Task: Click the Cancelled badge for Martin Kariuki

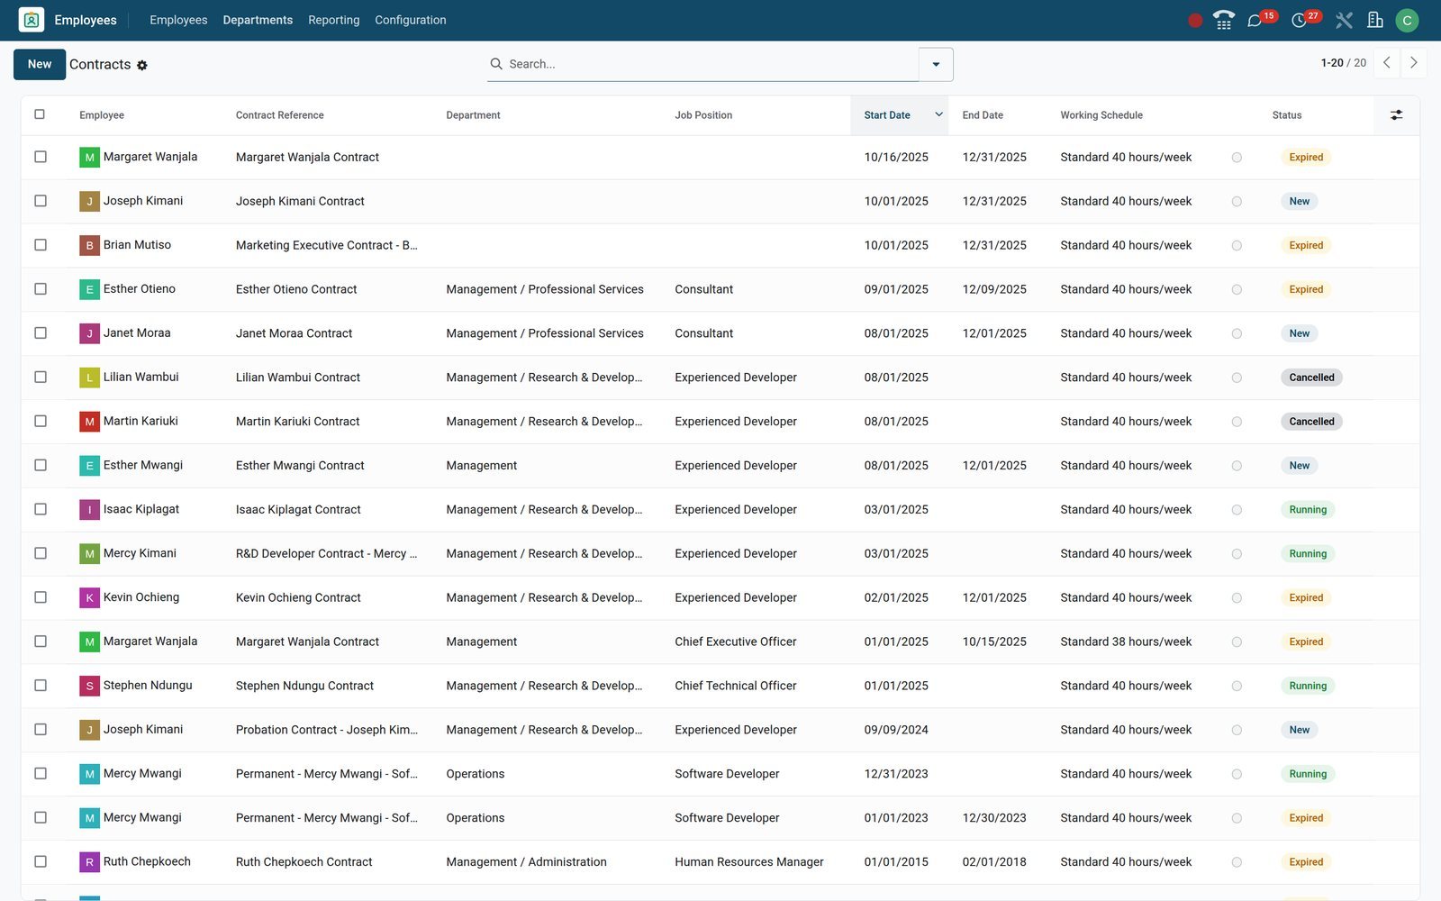Action: tap(1311, 422)
